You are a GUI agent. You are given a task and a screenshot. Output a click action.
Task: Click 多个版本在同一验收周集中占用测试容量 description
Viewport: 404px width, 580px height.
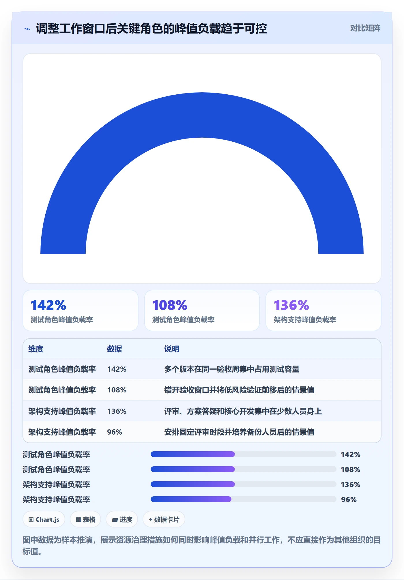coord(232,369)
